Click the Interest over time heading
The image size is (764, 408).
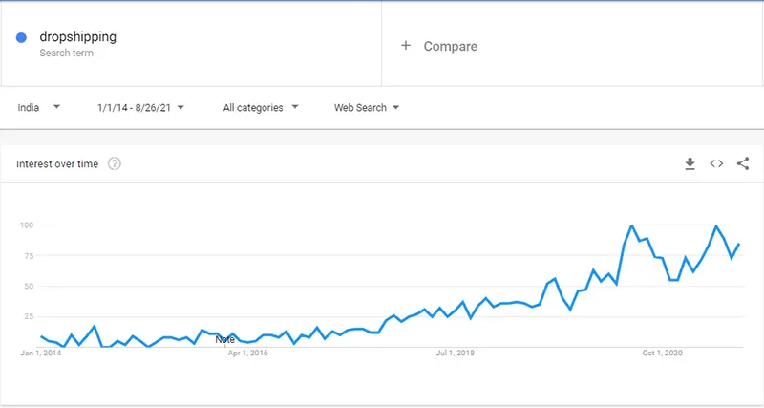point(57,164)
